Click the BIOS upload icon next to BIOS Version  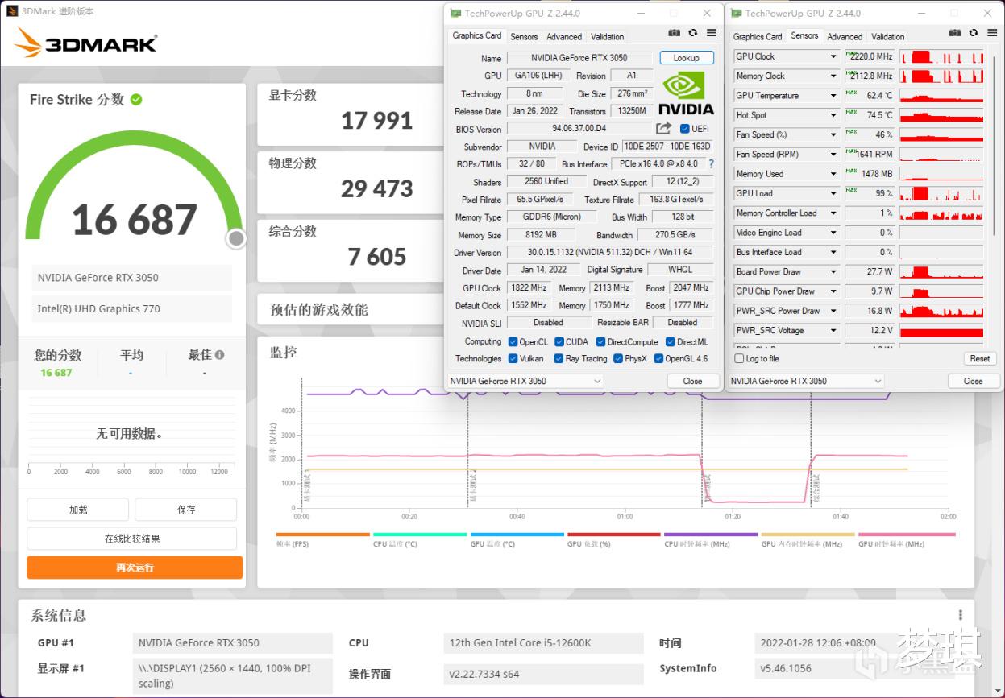pyautogui.click(x=663, y=128)
